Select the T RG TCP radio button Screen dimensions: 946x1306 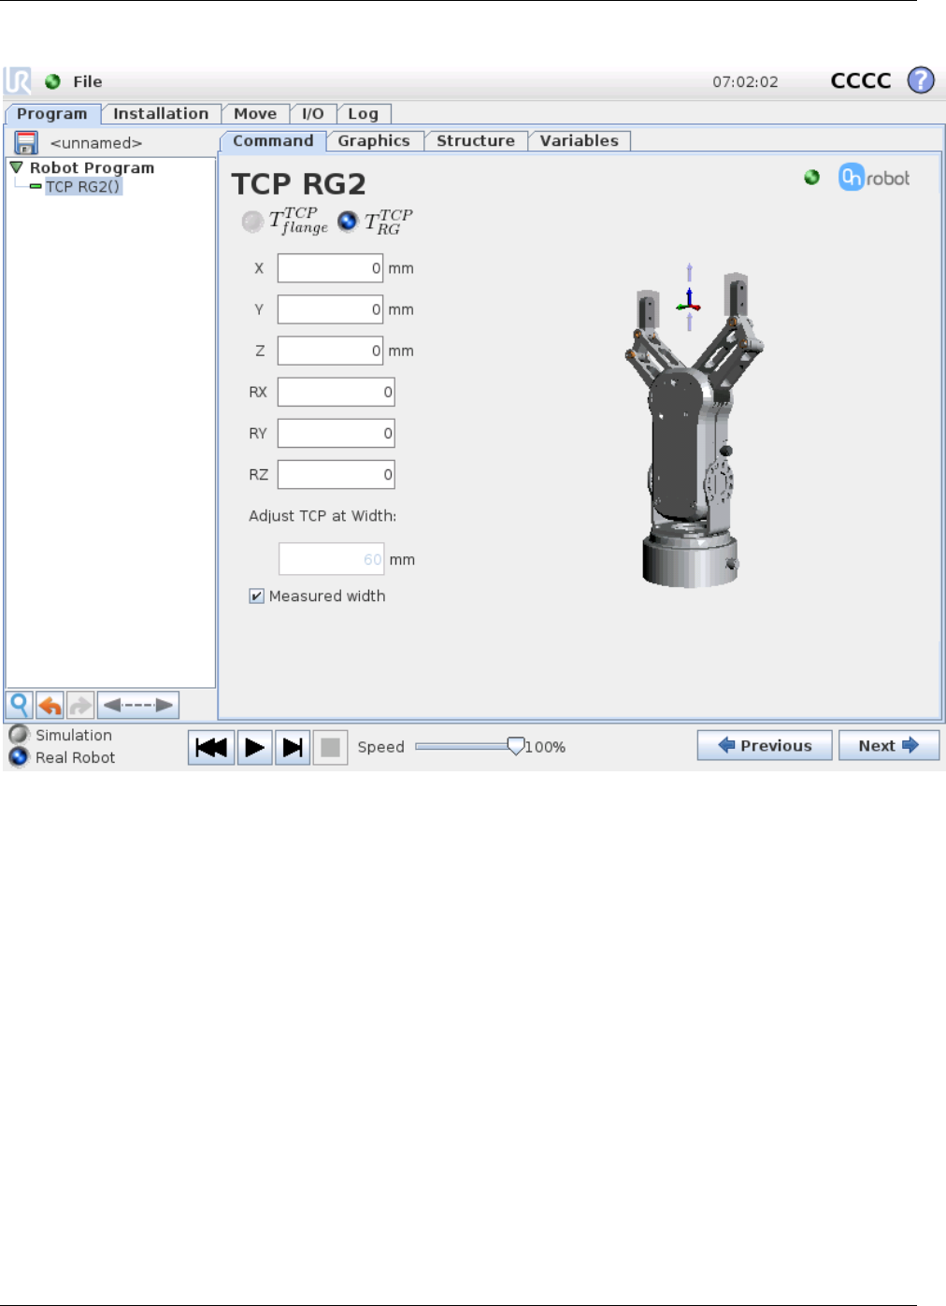pos(348,222)
